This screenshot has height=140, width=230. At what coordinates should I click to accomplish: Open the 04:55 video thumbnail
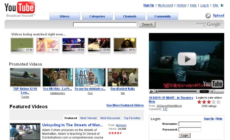point(48,45)
